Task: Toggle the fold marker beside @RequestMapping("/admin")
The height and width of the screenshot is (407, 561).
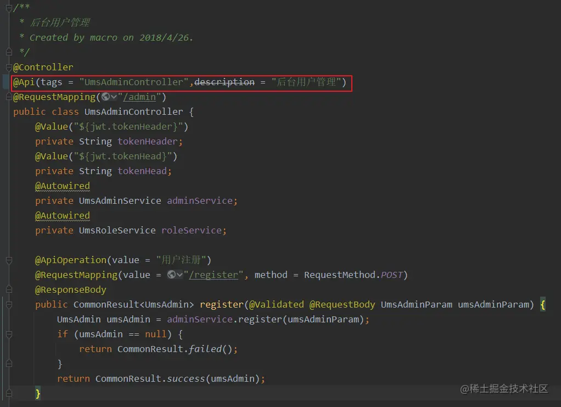Action: tap(9, 97)
